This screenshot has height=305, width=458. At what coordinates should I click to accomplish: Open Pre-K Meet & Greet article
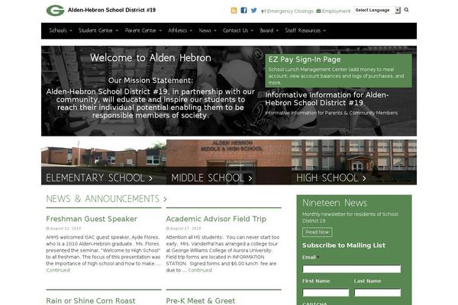pyautogui.click(x=200, y=300)
